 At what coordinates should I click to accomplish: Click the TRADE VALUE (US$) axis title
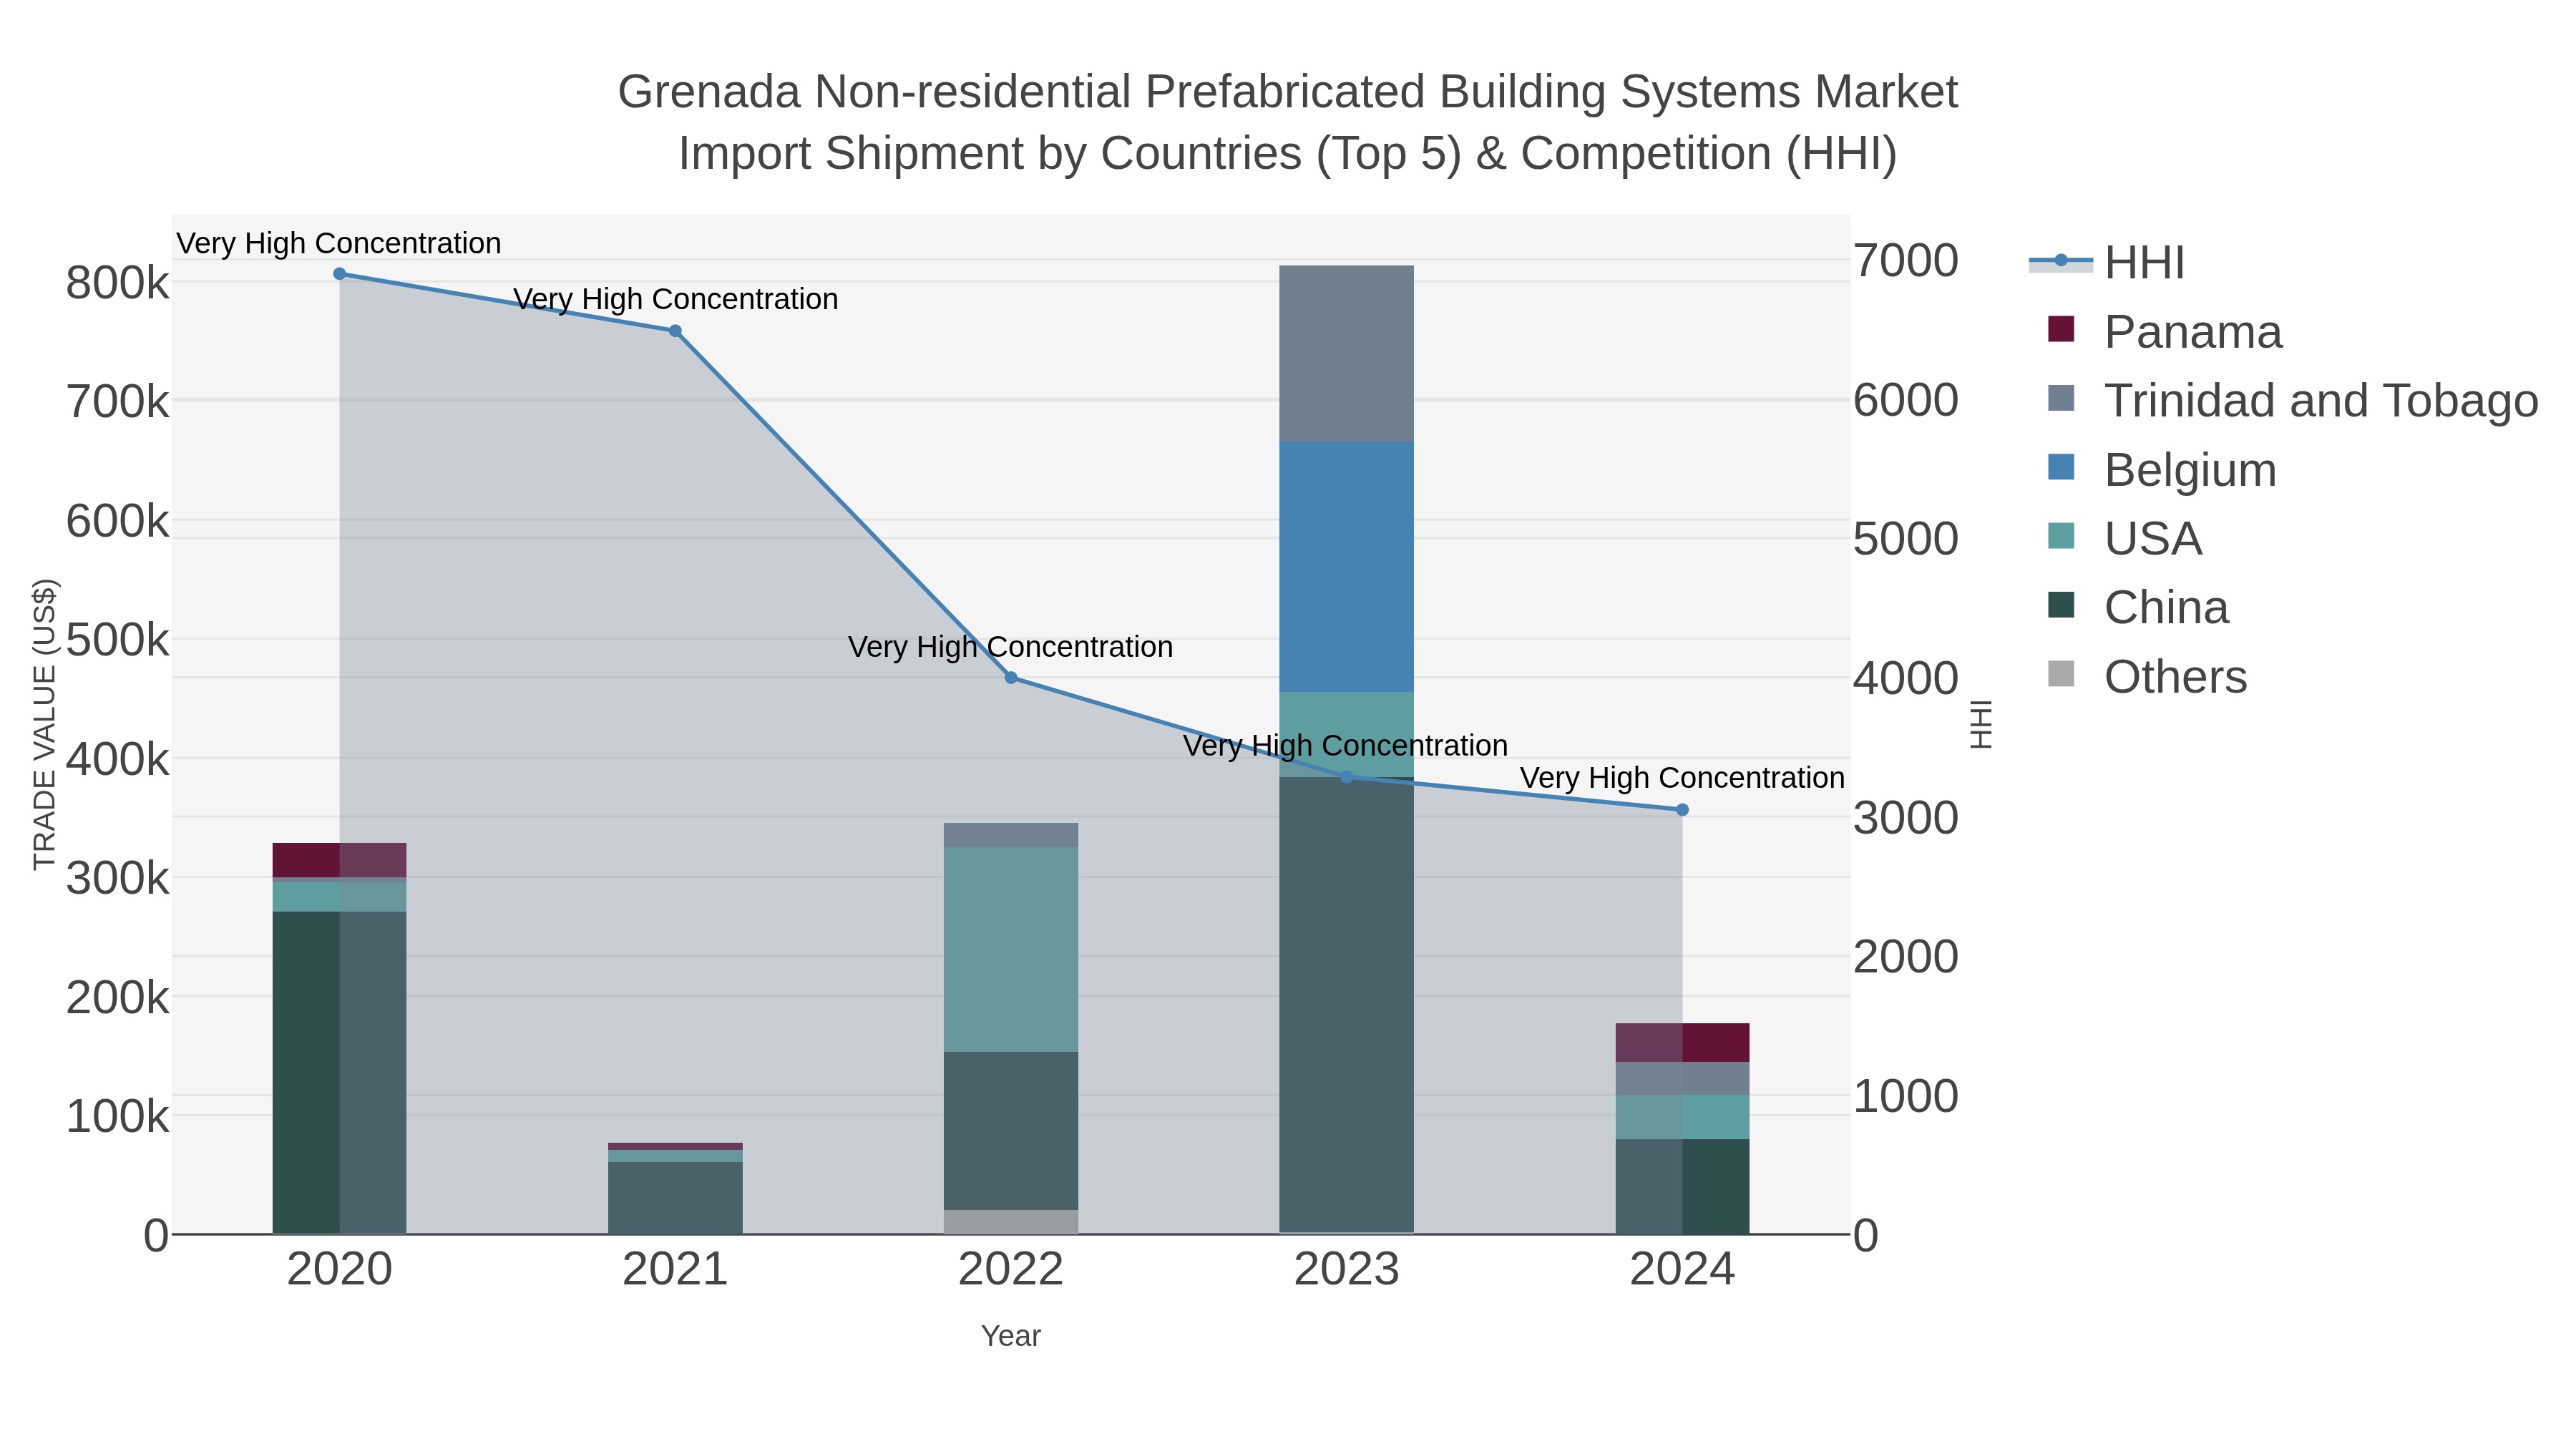[45, 724]
